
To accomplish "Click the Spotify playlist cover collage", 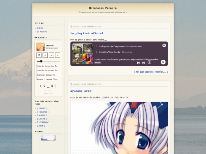I will click(x=82, y=54).
